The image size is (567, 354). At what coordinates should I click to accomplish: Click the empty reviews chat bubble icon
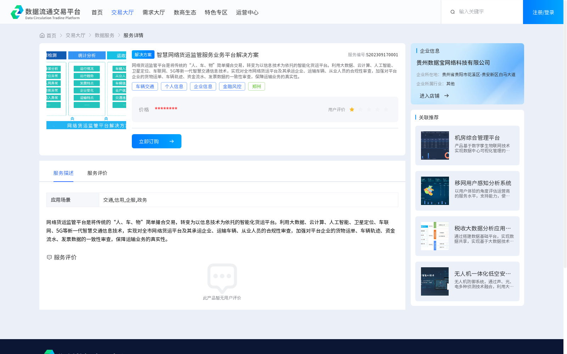click(222, 278)
